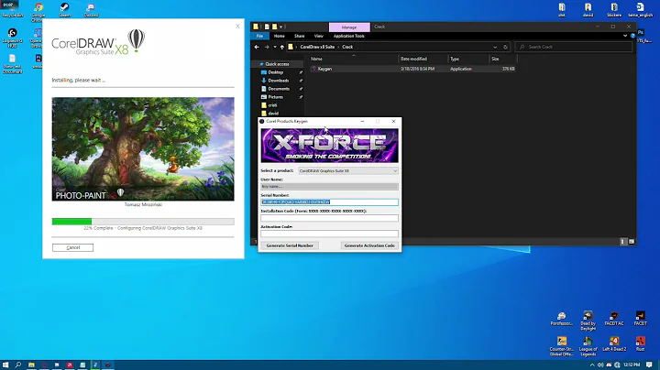Screen dimensions: 660x370
Task: Click the Activation Code field
Action: (329, 234)
